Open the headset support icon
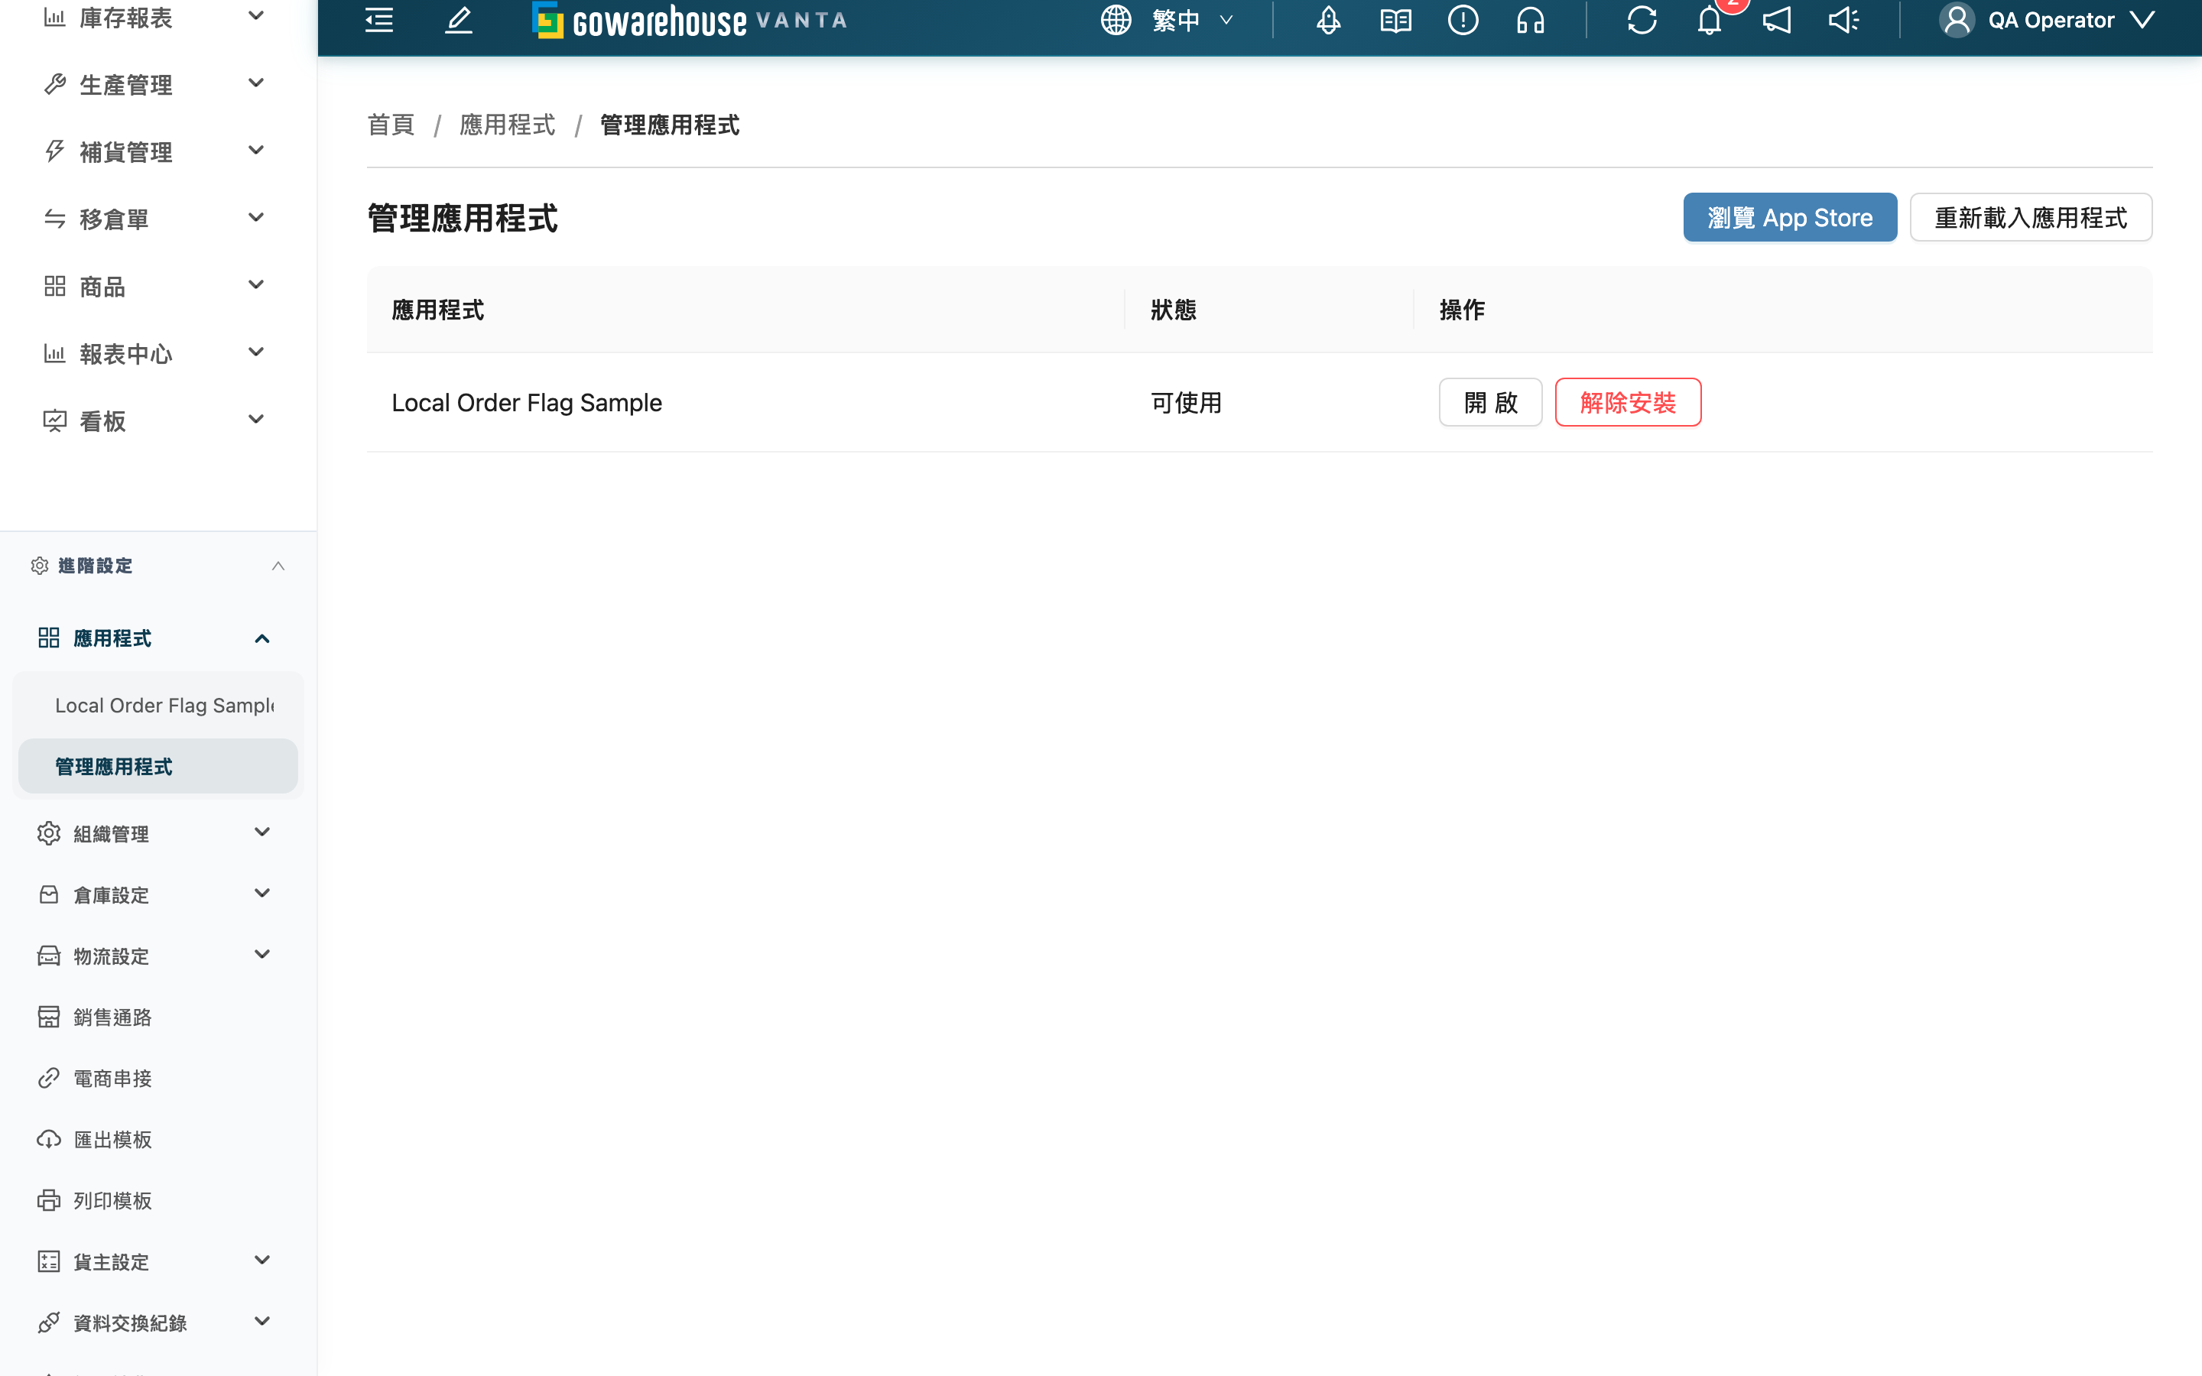Viewport: 2202px width, 1376px height. pos(1531,20)
